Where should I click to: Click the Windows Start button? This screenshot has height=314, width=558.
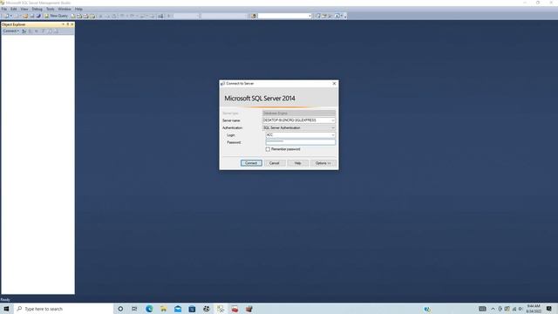pos(6,309)
